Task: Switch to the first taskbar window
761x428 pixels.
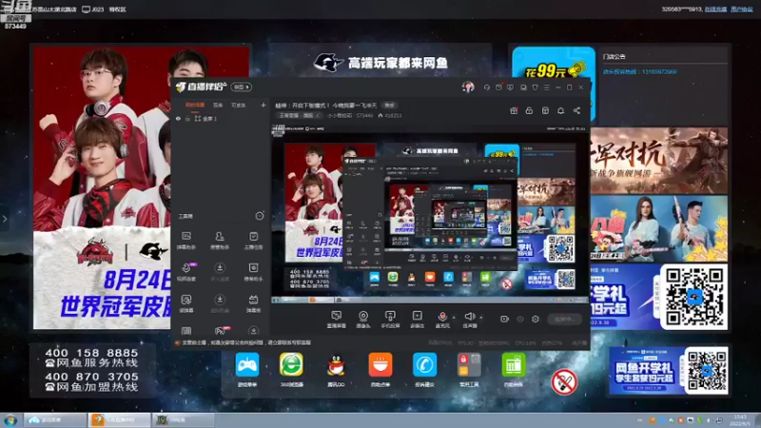Action: pos(54,419)
